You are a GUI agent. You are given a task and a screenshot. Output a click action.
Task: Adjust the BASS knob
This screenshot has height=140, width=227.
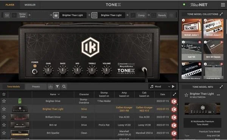(63, 70)
